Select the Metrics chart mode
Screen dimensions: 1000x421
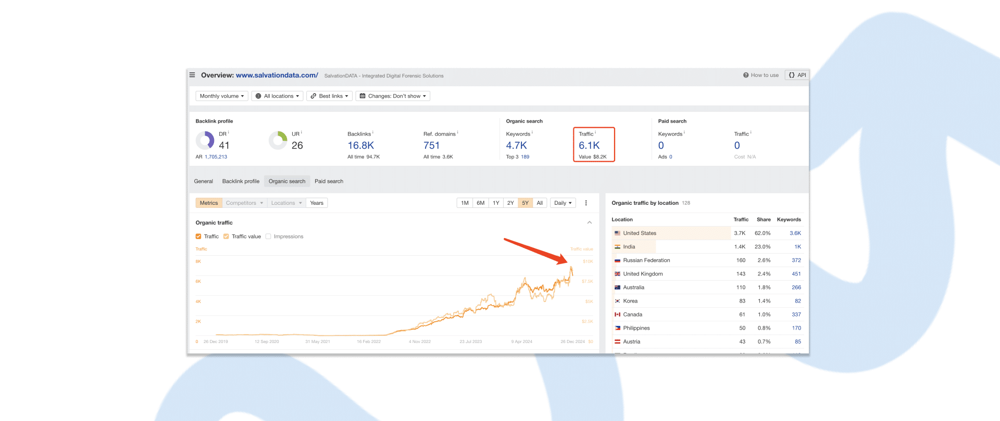(x=209, y=203)
